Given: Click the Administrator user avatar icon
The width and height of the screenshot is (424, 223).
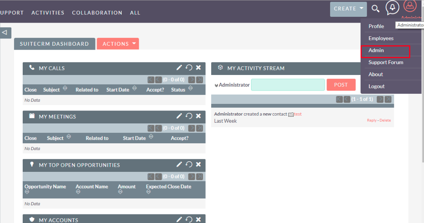Looking at the screenshot, I should [410, 6].
